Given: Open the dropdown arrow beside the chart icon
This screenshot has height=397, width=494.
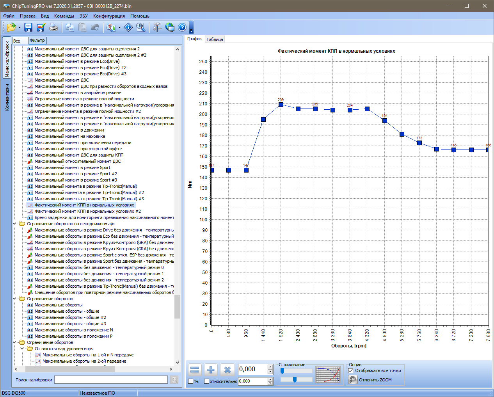Looking at the screenshot, I should [119, 28].
